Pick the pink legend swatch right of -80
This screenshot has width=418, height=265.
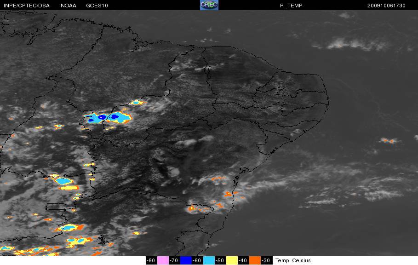coord(163,260)
